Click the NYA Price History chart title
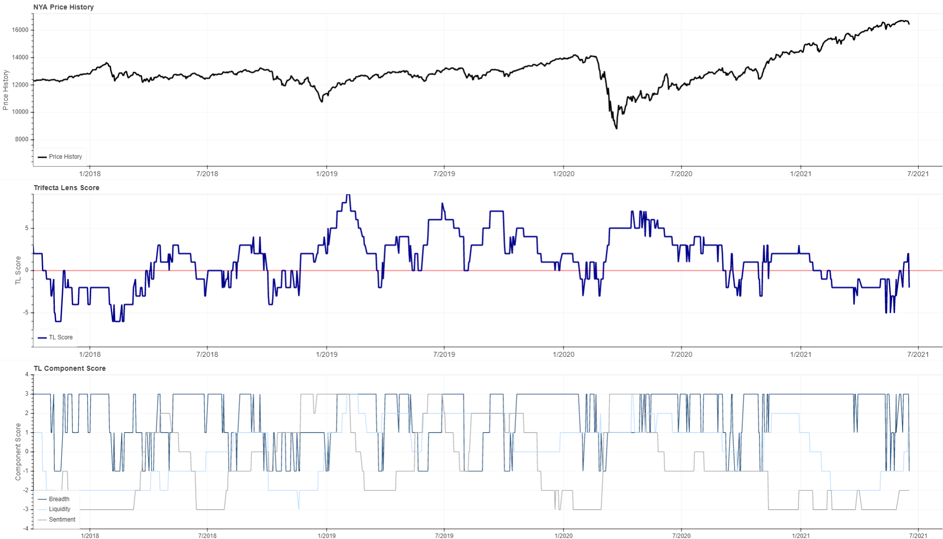 click(63, 7)
